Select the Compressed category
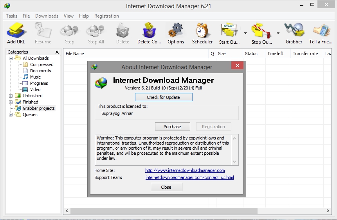 pyautogui.click(x=42, y=64)
